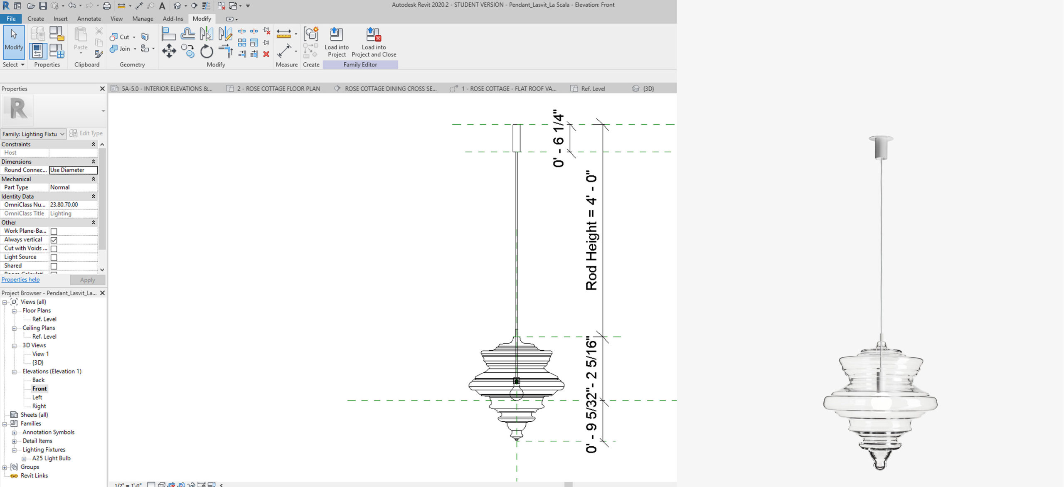Print with the printer icon
The height and width of the screenshot is (487, 1064).
[x=107, y=6]
